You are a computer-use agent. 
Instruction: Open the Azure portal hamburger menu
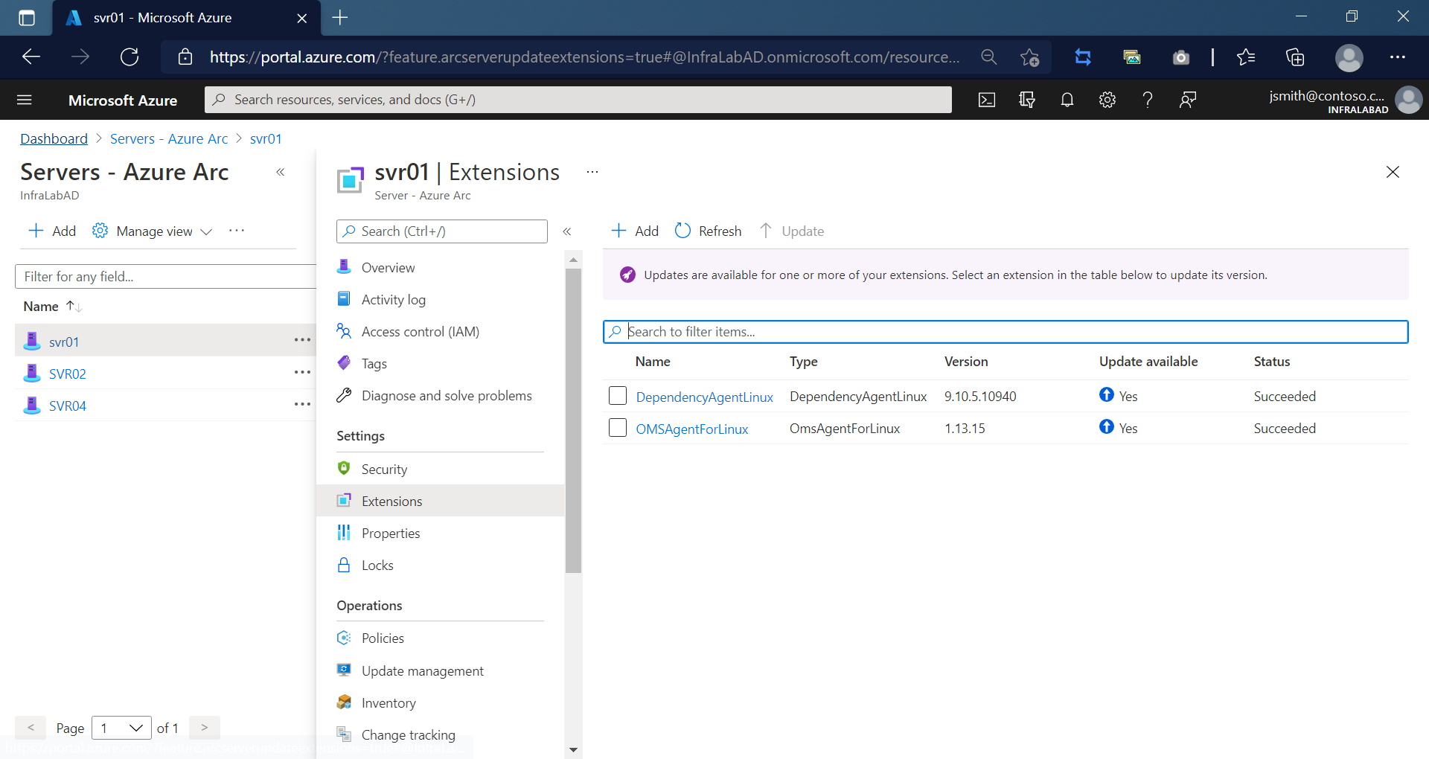25,100
